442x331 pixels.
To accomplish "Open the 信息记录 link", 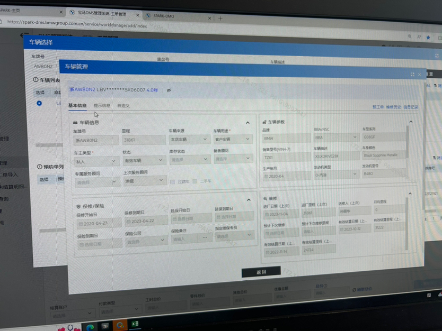I will [x=411, y=107].
